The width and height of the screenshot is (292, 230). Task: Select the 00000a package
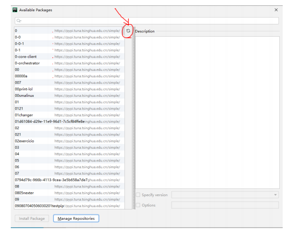click(69, 76)
